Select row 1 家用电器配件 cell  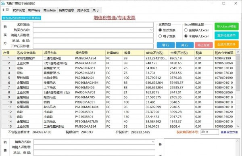(29, 58)
